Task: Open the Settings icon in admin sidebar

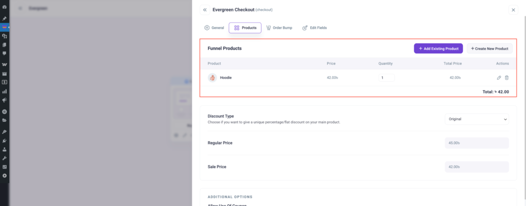Action: point(4,167)
